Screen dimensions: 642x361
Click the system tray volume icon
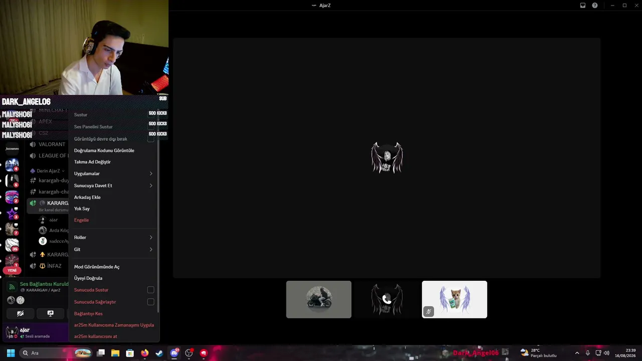607,353
